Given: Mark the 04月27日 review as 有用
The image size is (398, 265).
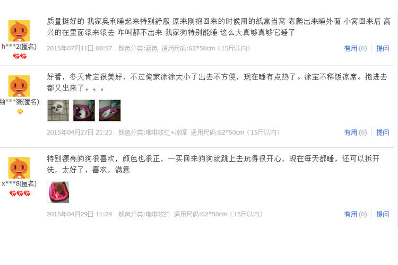Looking at the screenshot, I should coord(356,132).
